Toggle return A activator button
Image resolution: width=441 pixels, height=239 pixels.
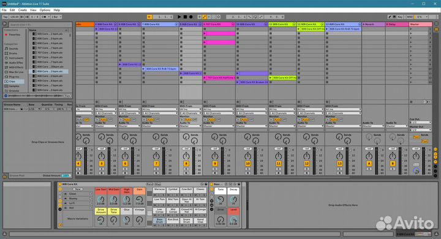pyautogui.click(x=369, y=164)
